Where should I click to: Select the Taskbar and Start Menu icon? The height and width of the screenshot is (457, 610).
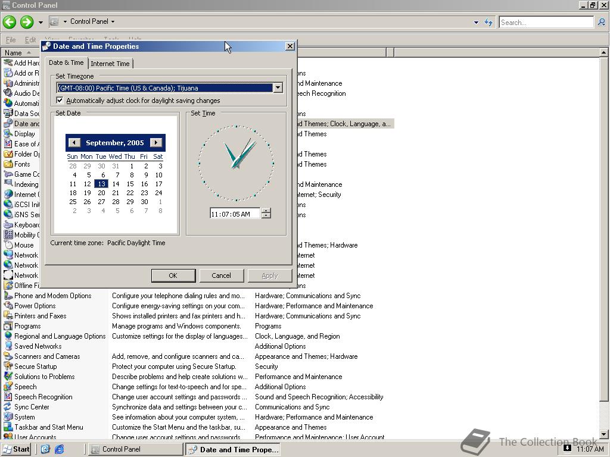click(x=8, y=427)
